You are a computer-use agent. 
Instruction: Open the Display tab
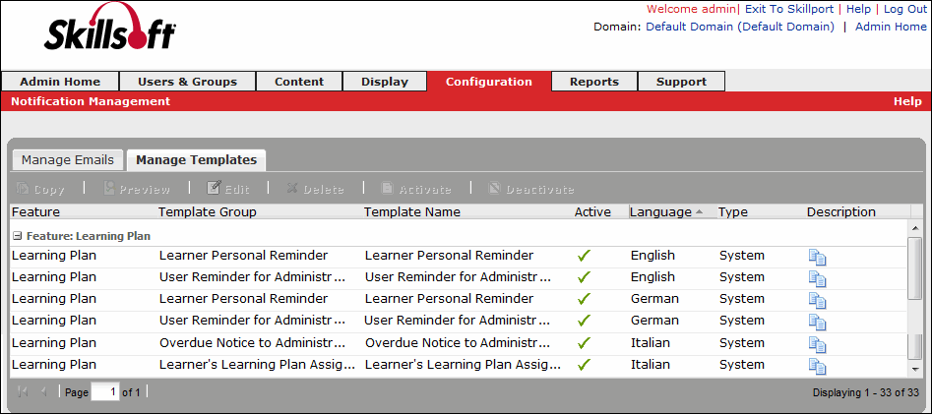[385, 82]
